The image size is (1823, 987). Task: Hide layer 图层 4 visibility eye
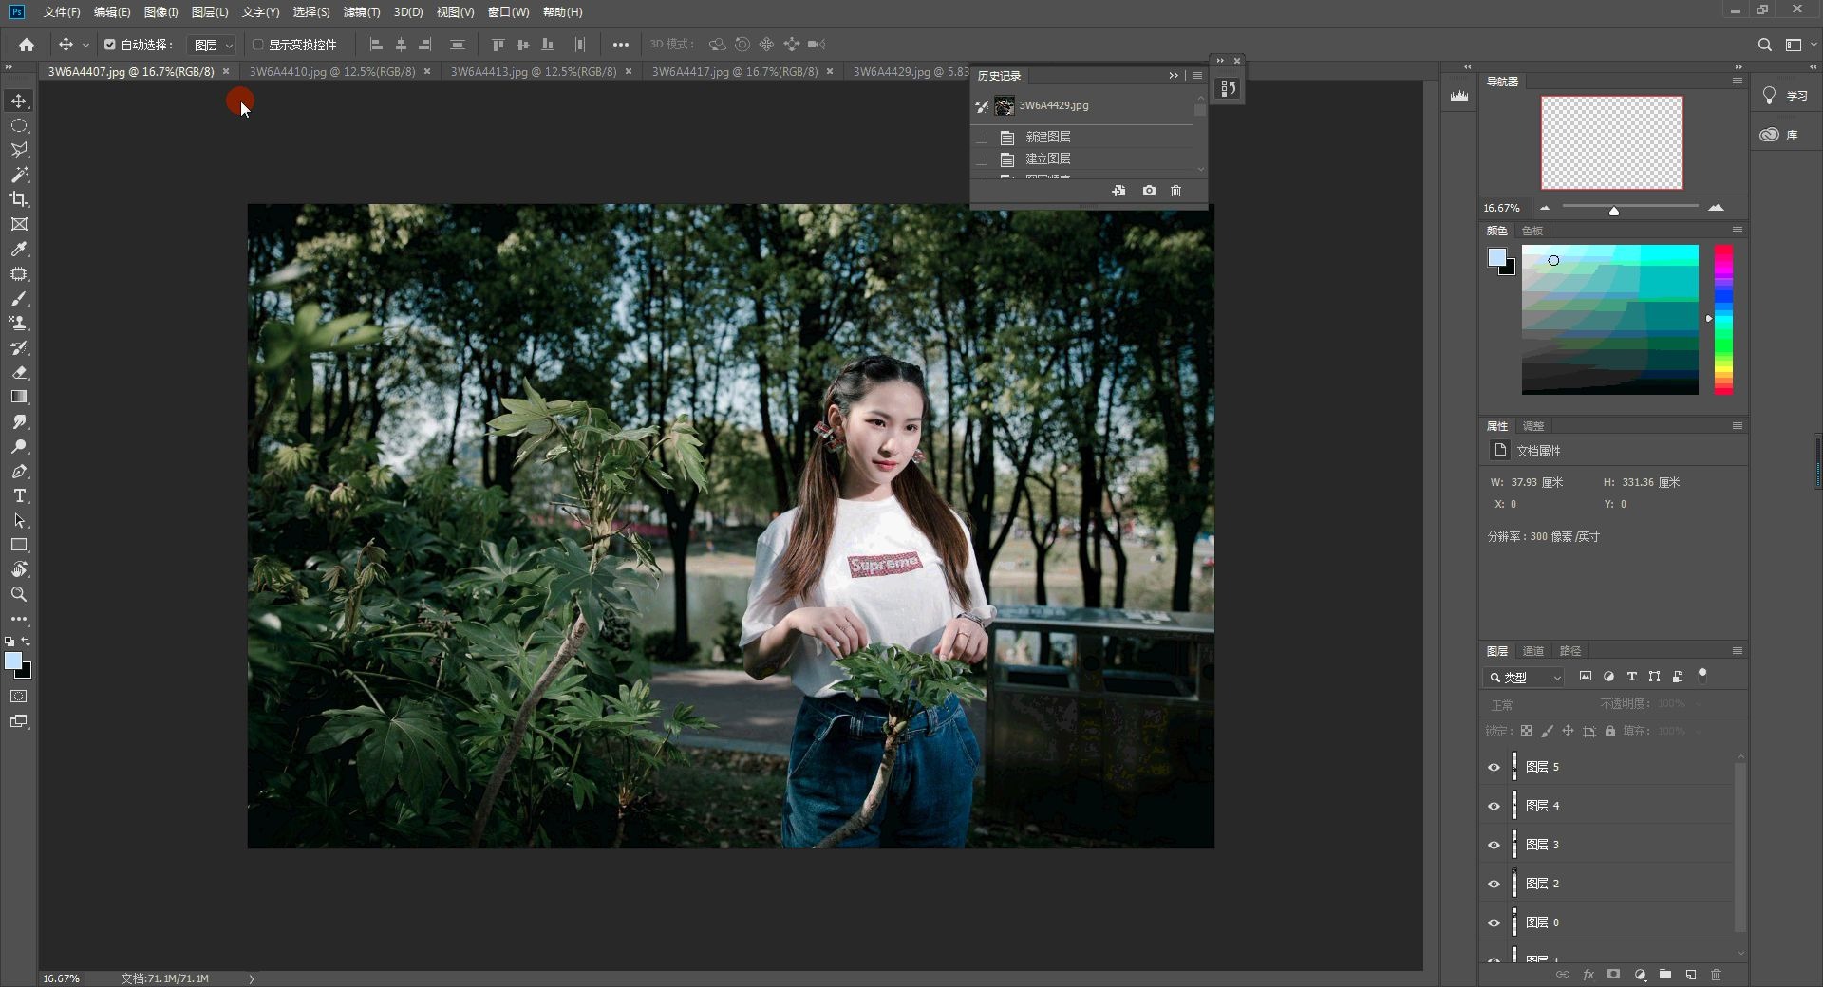(x=1494, y=806)
